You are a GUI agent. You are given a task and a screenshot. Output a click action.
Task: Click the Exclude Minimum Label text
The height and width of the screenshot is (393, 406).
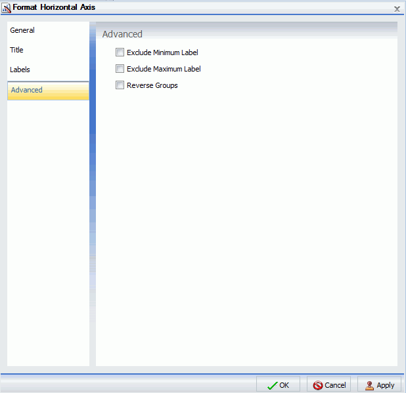pyautogui.click(x=162, y=52)
